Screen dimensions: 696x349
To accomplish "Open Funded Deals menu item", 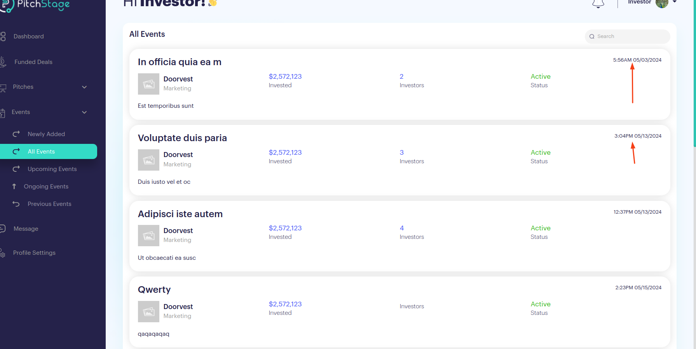I will click(x=33, y=62).
